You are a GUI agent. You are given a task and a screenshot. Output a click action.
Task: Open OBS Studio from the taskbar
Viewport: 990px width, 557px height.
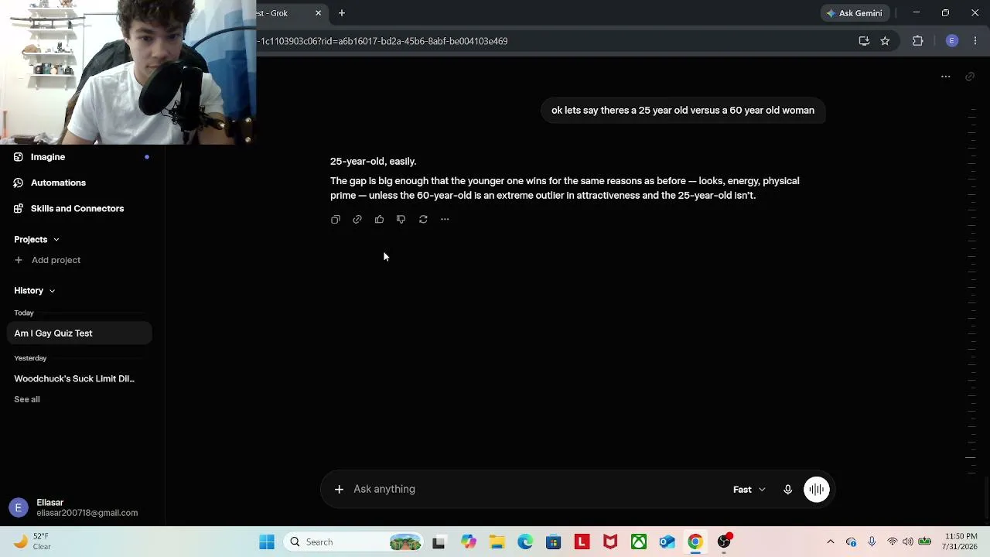[x=724, y=542]
